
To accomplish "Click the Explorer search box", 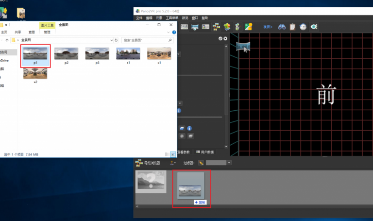I will [x=147, y=40].
